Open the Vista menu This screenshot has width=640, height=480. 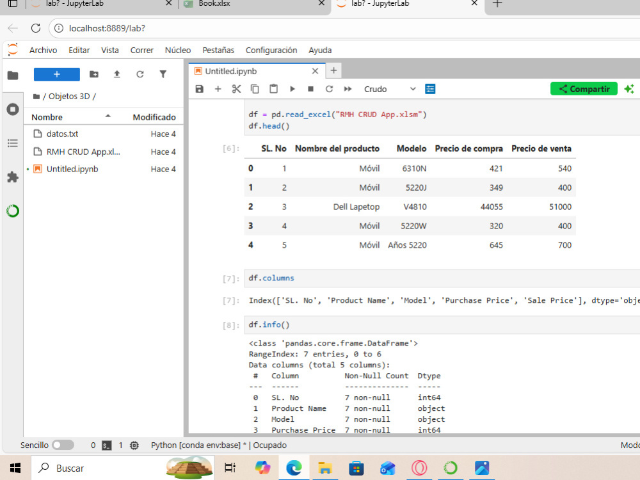coord(110,50)
